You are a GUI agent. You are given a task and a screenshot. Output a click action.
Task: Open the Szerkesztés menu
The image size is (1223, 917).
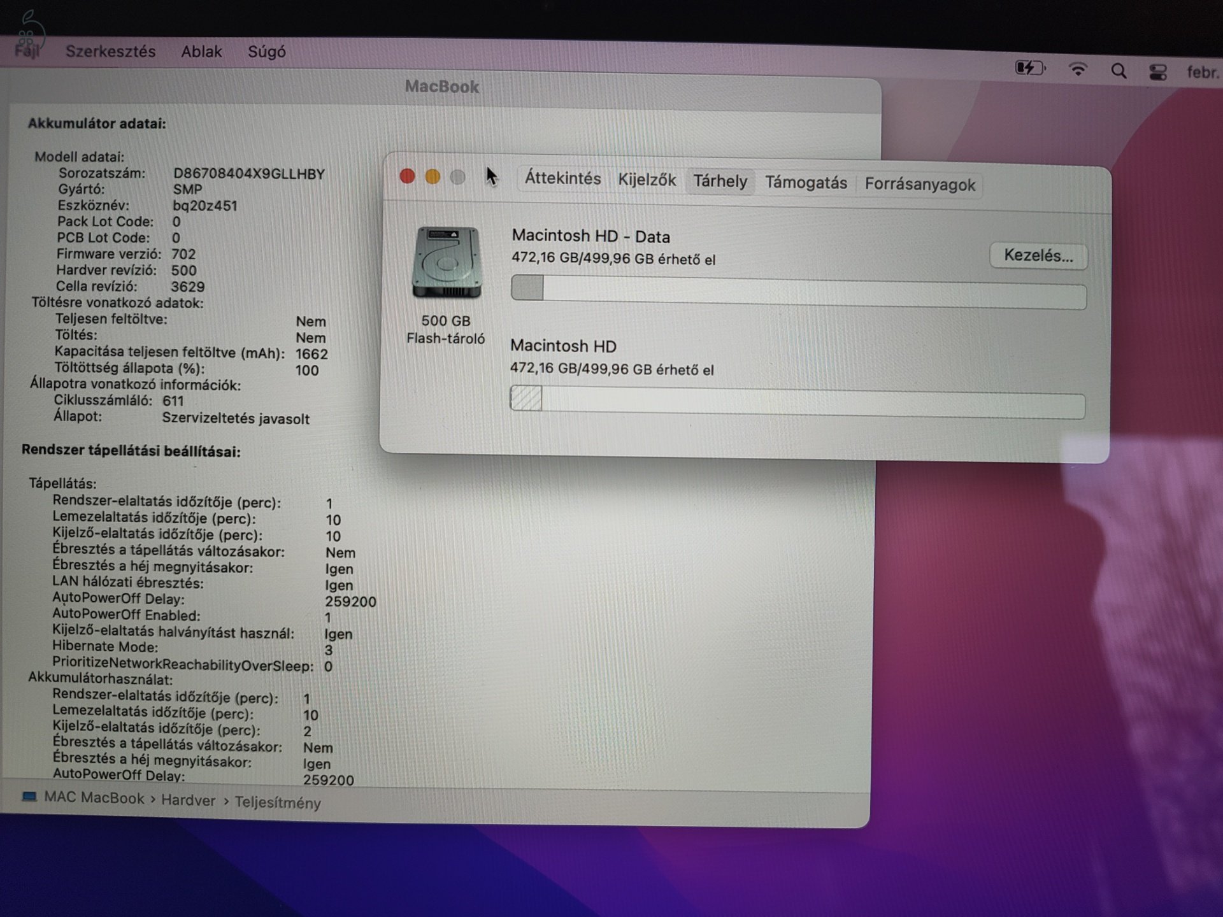tap(110, 52)
